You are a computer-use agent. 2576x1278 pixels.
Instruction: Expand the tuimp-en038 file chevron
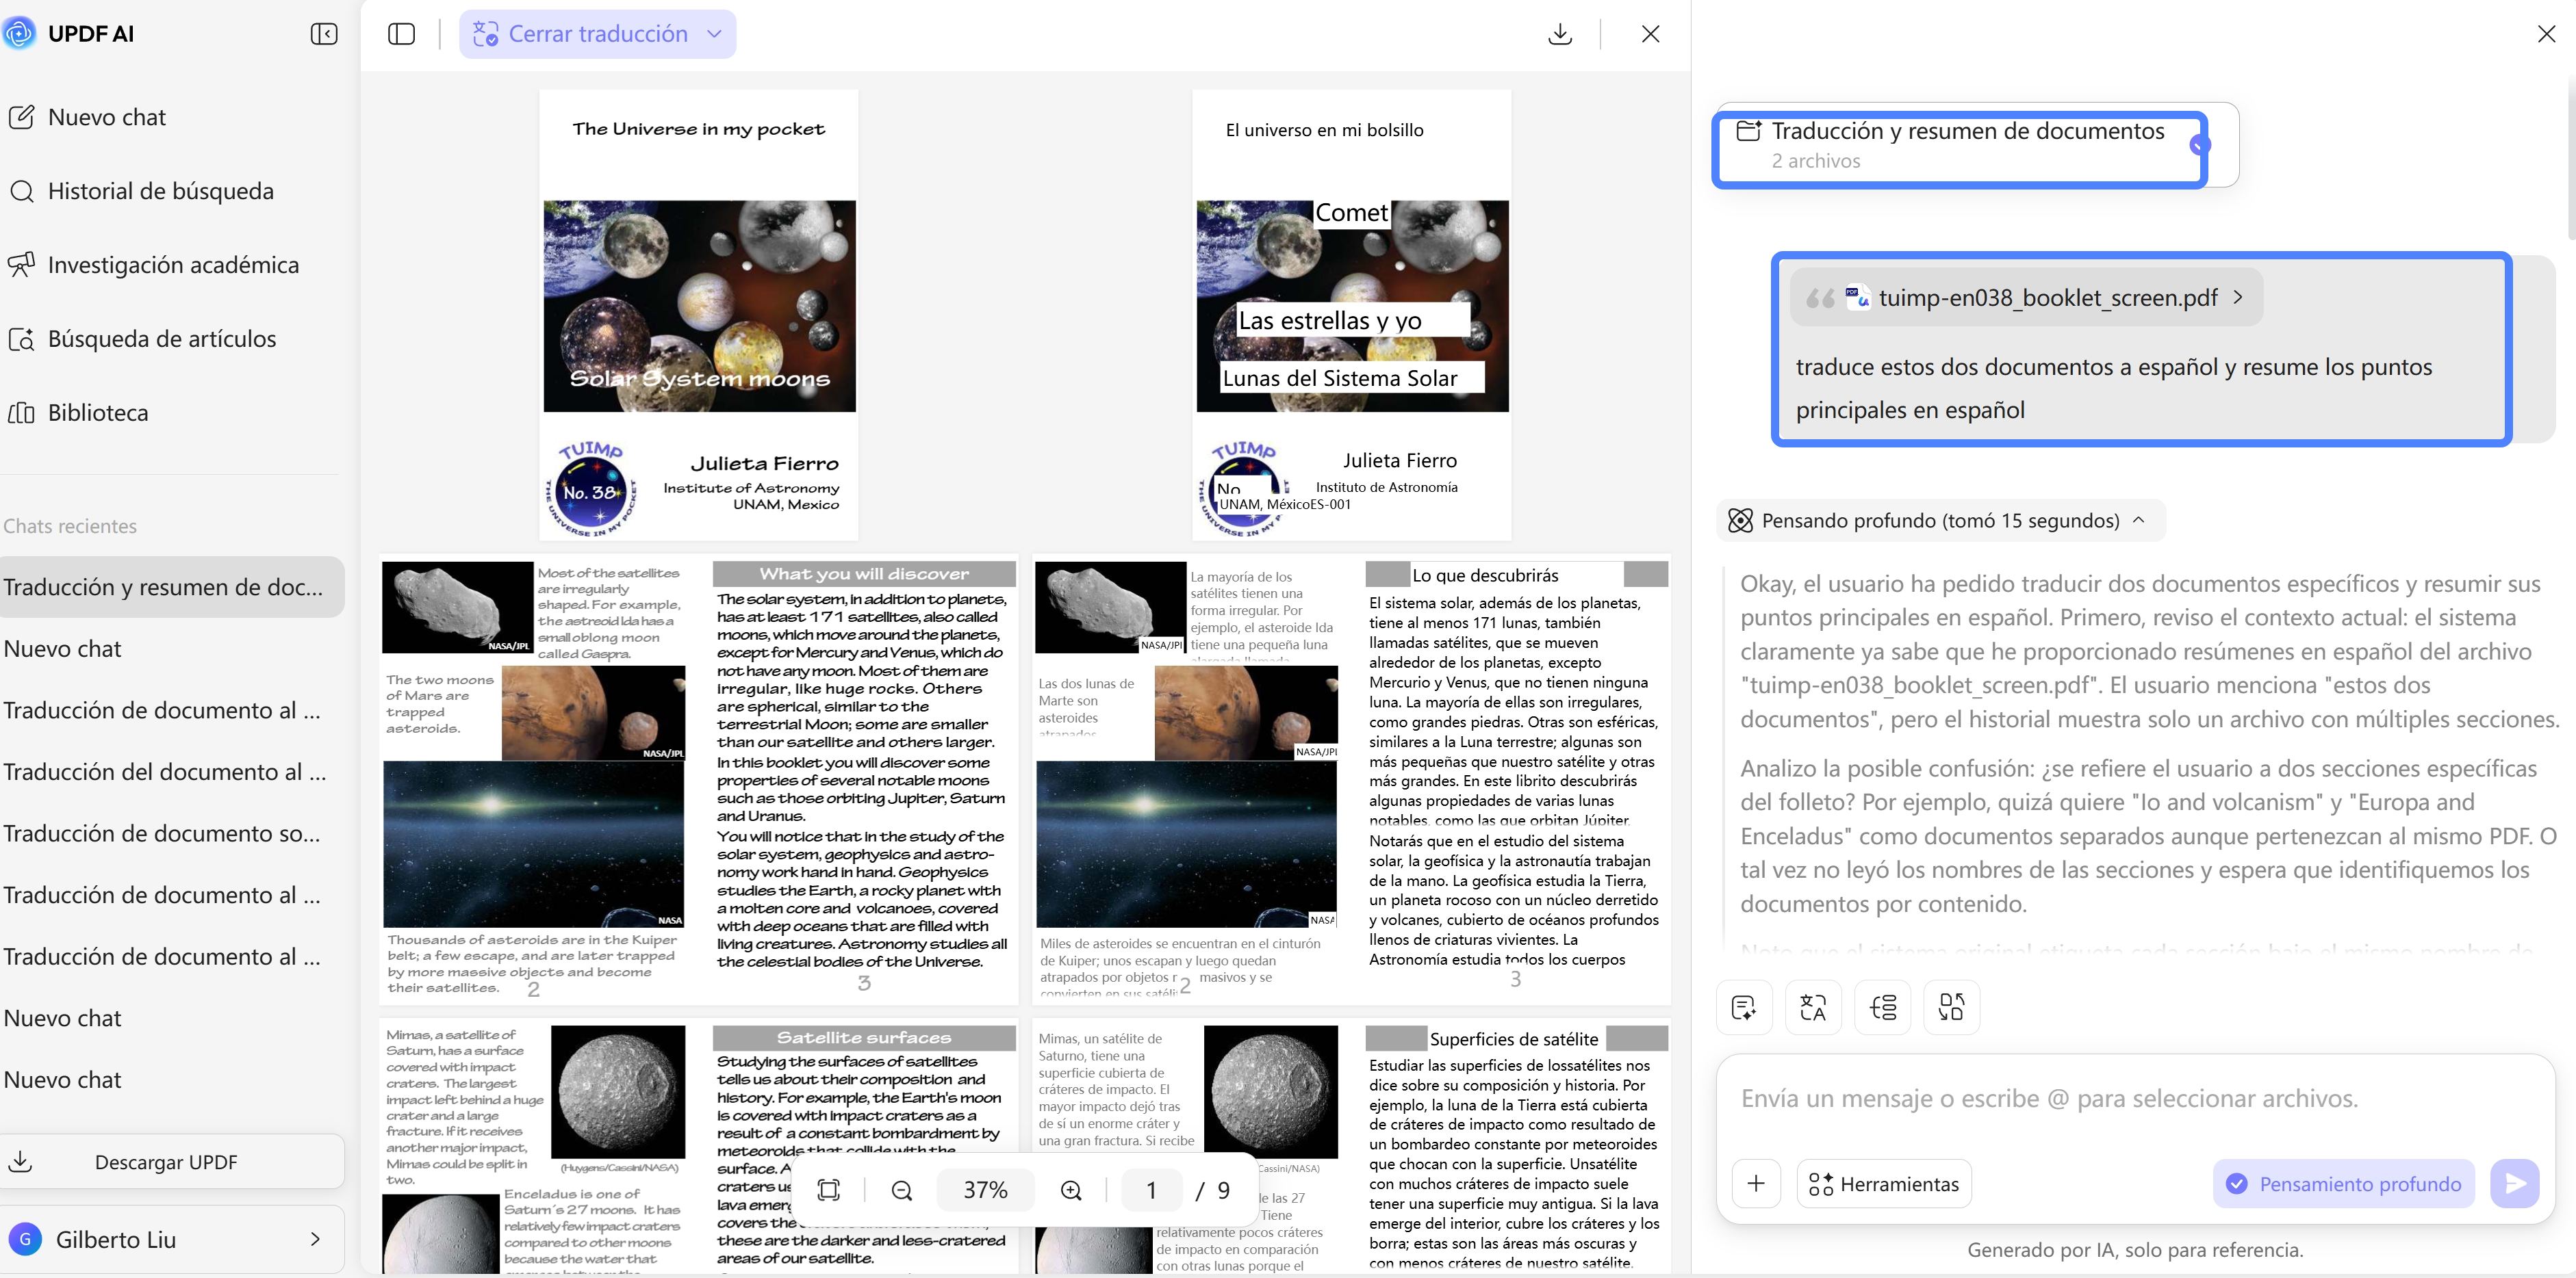point(2237,298)
